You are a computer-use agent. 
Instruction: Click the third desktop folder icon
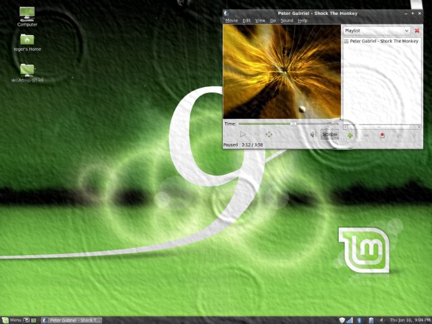(x=27, y=70)
